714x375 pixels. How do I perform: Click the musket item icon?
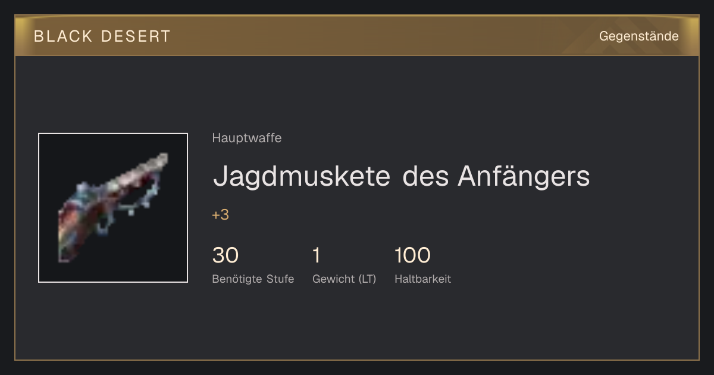click(113, 208)
